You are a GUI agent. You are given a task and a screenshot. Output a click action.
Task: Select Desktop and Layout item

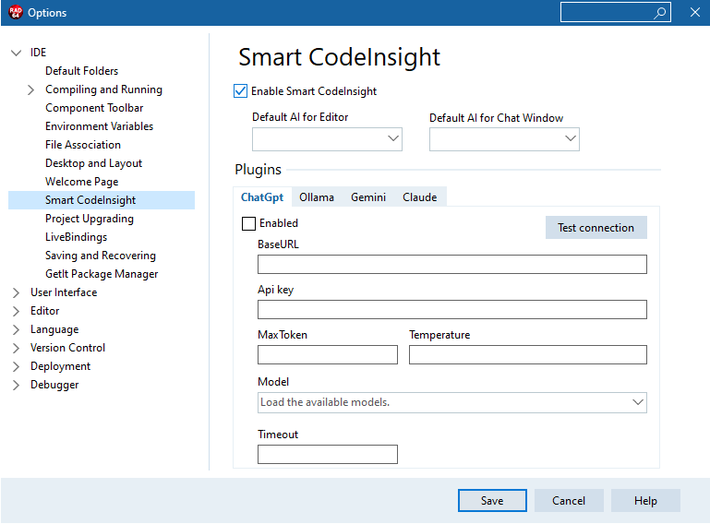click(94, 163)
